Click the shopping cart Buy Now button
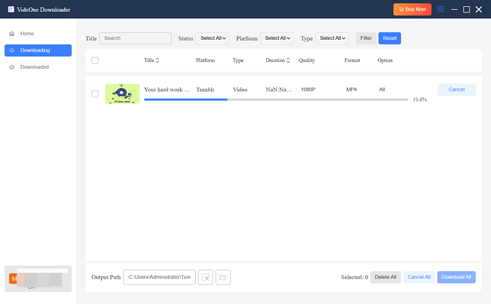The width and height of the screenshot is (491, 304). (x=412, y=9)
